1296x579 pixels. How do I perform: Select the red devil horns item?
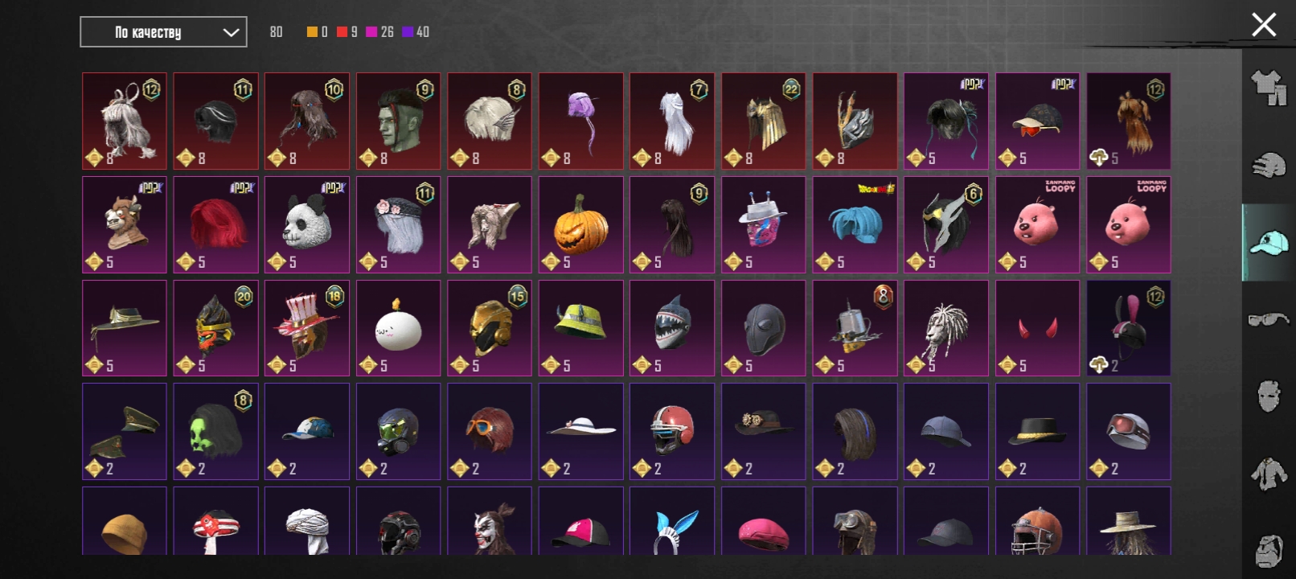(1037, 328)
